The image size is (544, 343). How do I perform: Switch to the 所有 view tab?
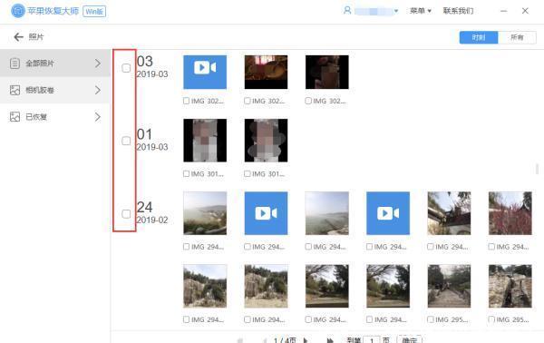(x=517, y=37)
